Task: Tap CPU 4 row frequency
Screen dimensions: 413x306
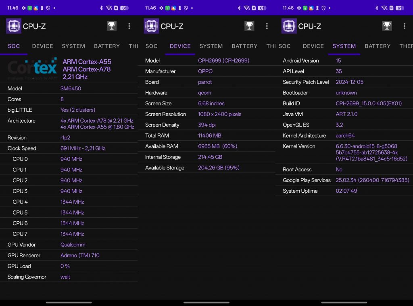Action: (x=72, y=202)
